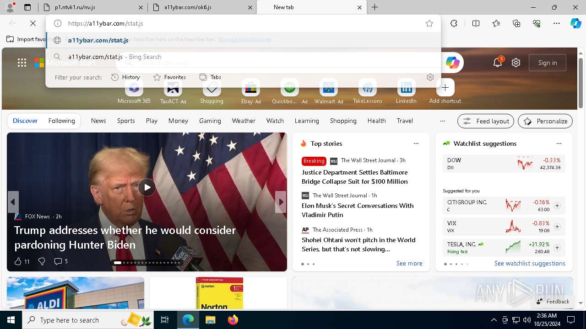Click Add shortcut plus tile
Image resolution: width=586 pixels, height=329 pixels.
pyautogui.click(x=445, y=91)
